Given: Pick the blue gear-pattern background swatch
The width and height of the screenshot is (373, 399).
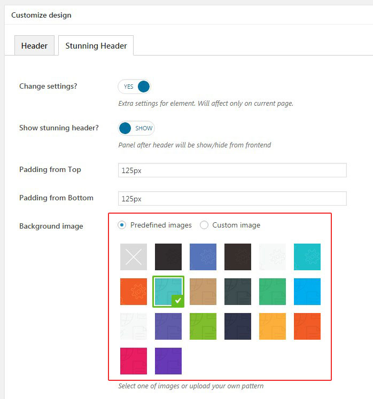Looking at the screenshot, I should pos(203,257).
